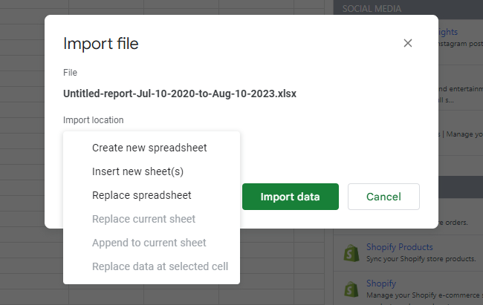Open the Shopify connector link
The height and width of the screenshot is (305, 483).
[382, 283]
